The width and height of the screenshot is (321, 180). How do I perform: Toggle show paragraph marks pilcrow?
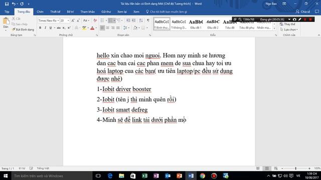[148, 20]
